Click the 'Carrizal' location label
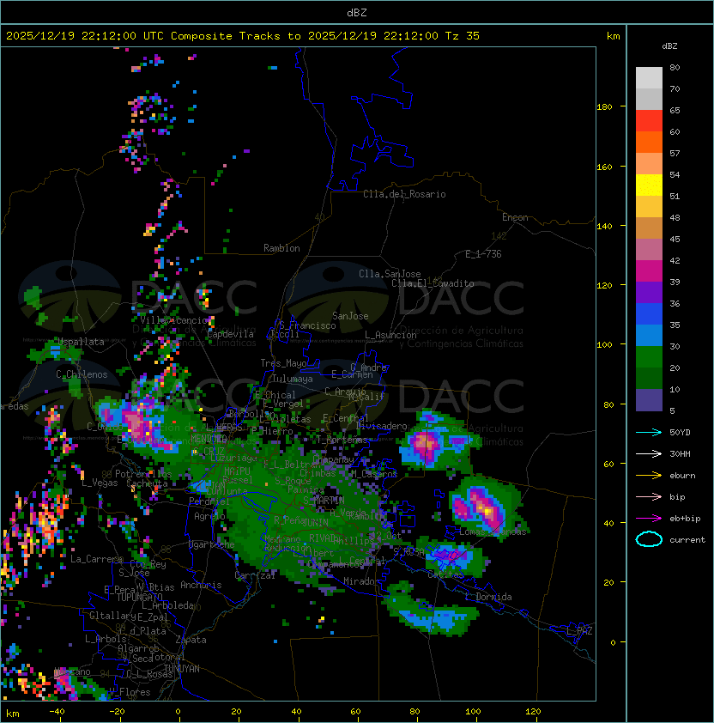 pyautogui.click(x=254, y=575)
